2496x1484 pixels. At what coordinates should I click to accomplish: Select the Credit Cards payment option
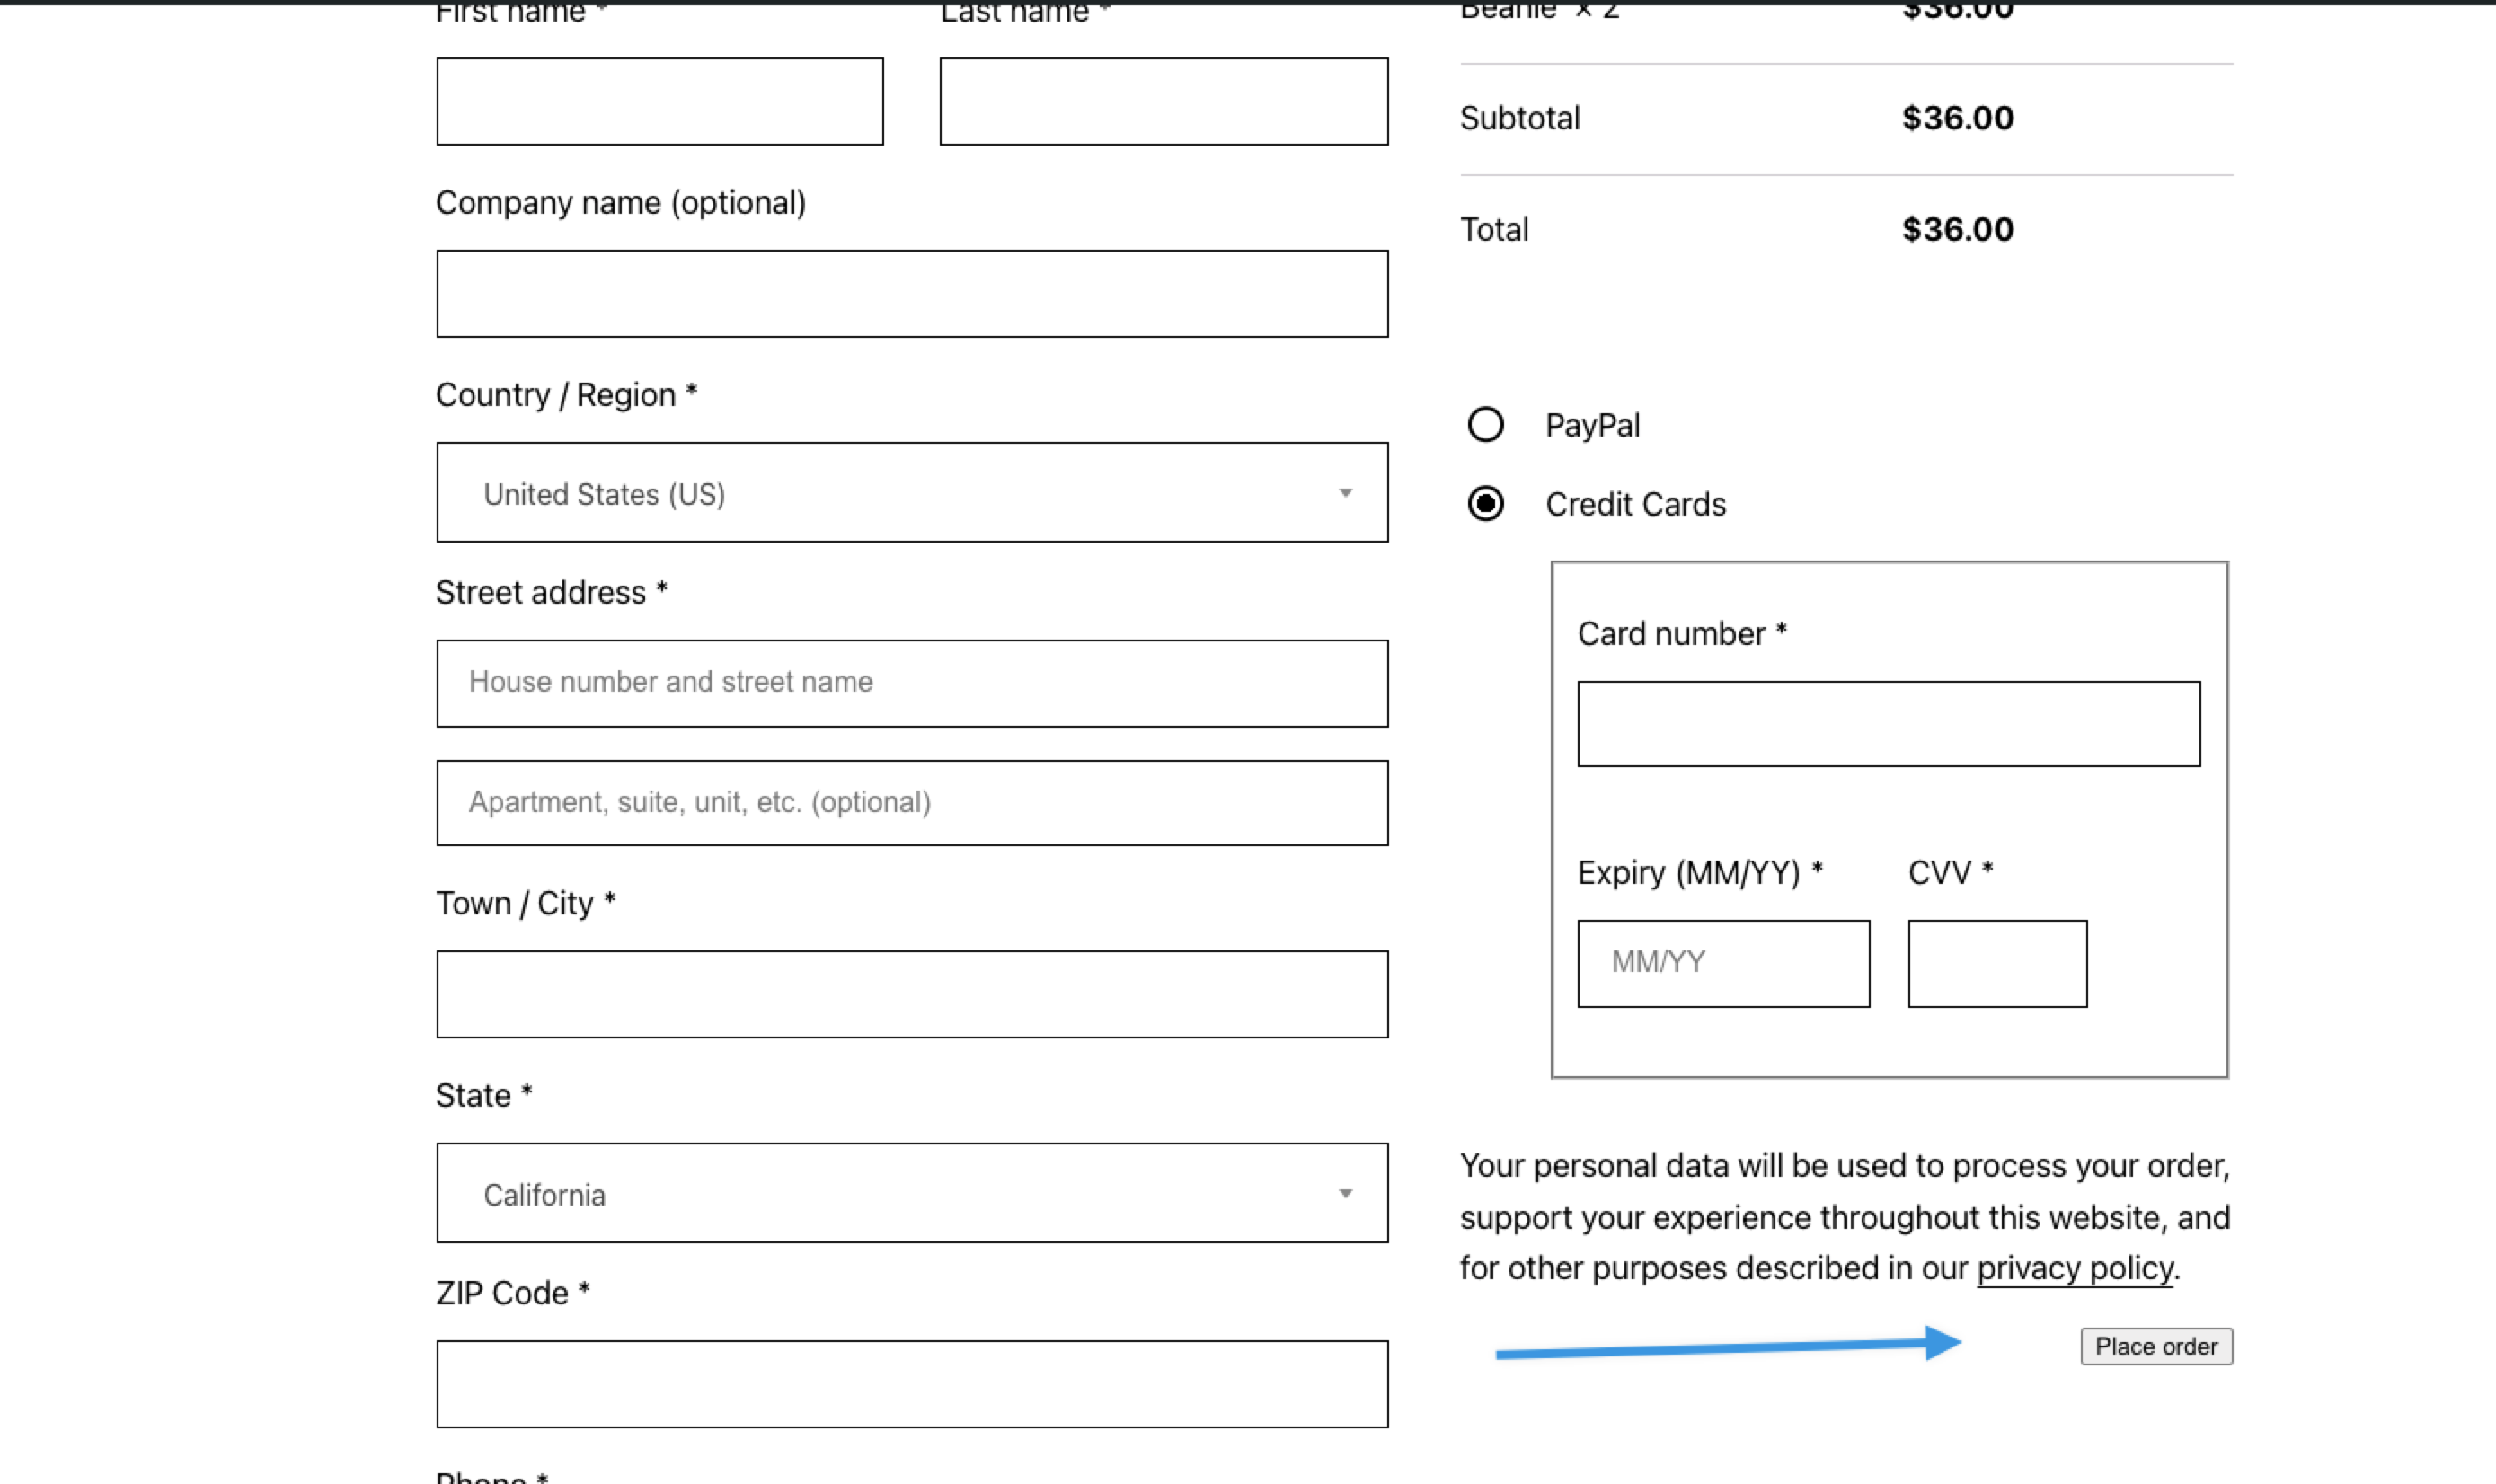(1487, 505)
